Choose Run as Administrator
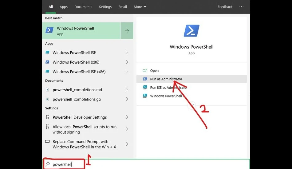Image resolution: width=292 pixels, height=169 pixels. point(191,79)
